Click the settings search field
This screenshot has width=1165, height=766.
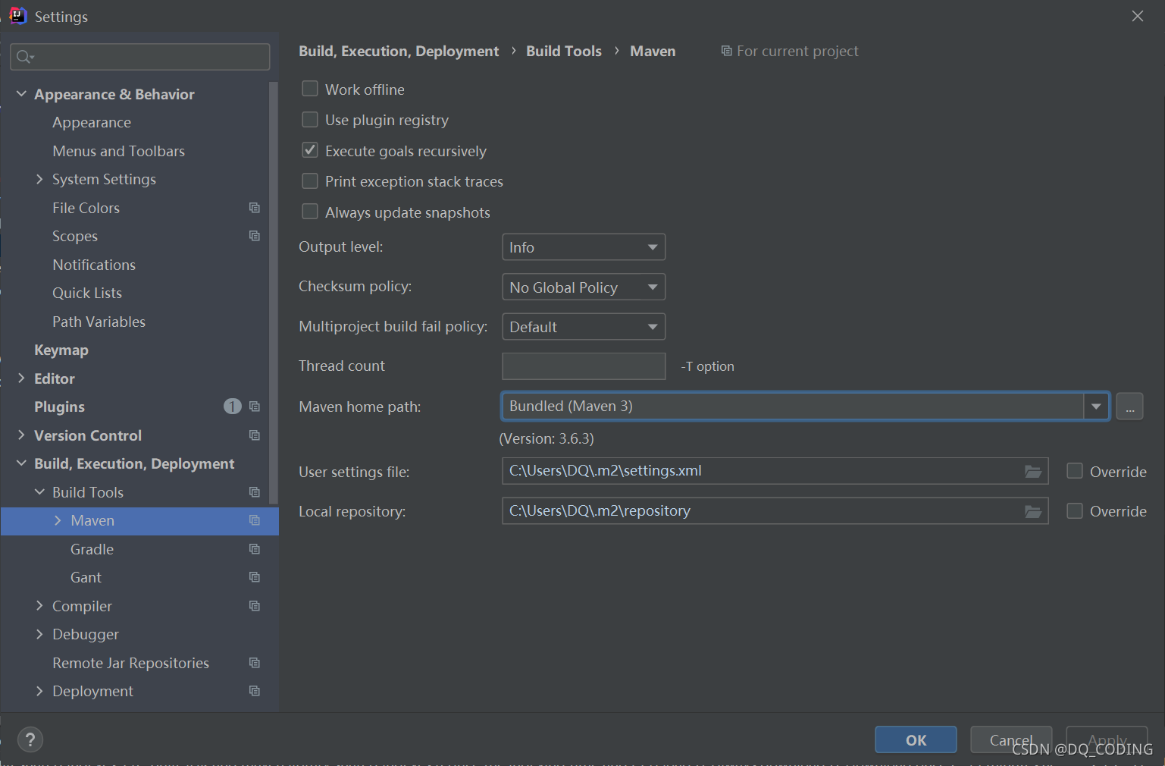tap(140, 57)
